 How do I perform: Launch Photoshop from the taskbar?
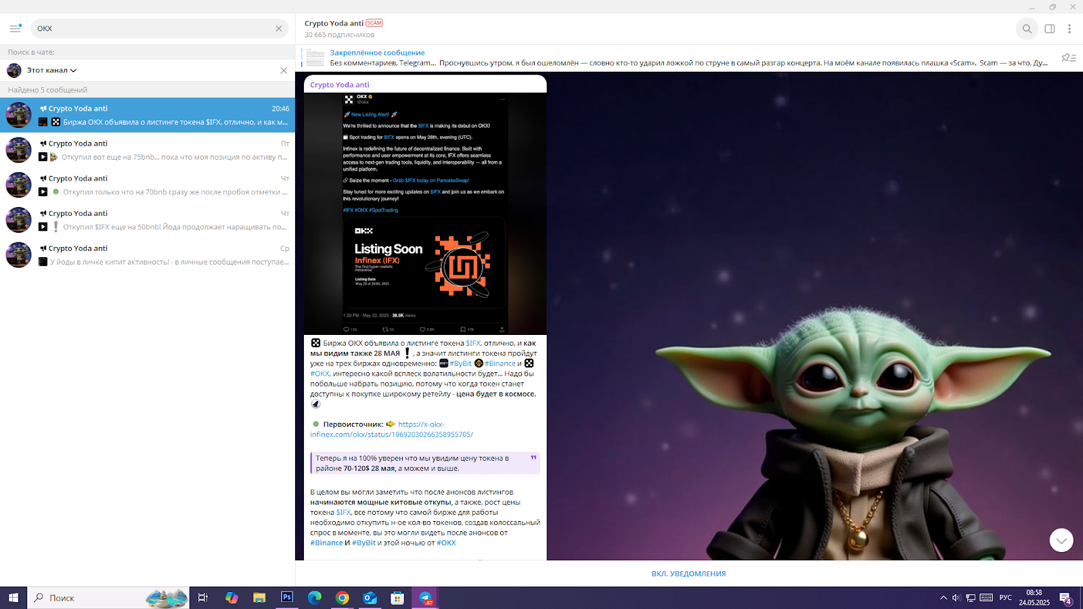(287, 598)
